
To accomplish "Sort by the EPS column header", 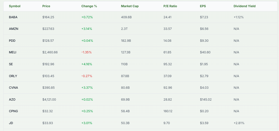I will click(x=203, y=6).
